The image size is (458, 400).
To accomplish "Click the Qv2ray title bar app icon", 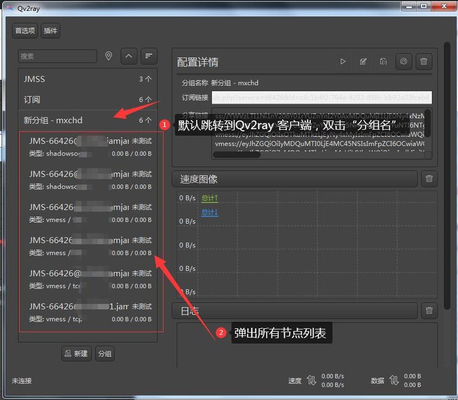I will [11, 8].
